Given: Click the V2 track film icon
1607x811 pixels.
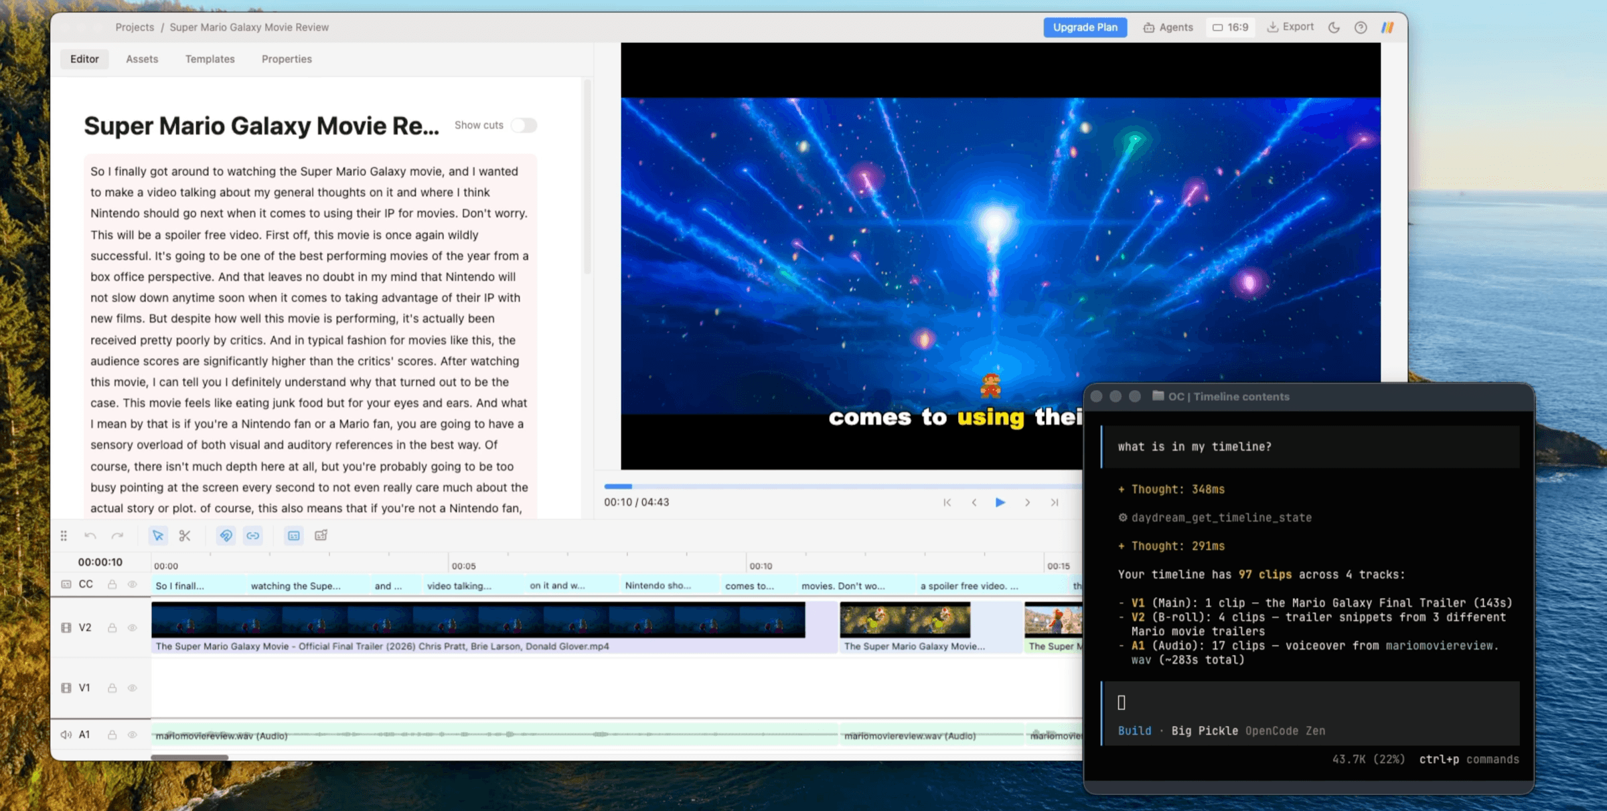Looking at the screenshot, I should coord(66,628).
